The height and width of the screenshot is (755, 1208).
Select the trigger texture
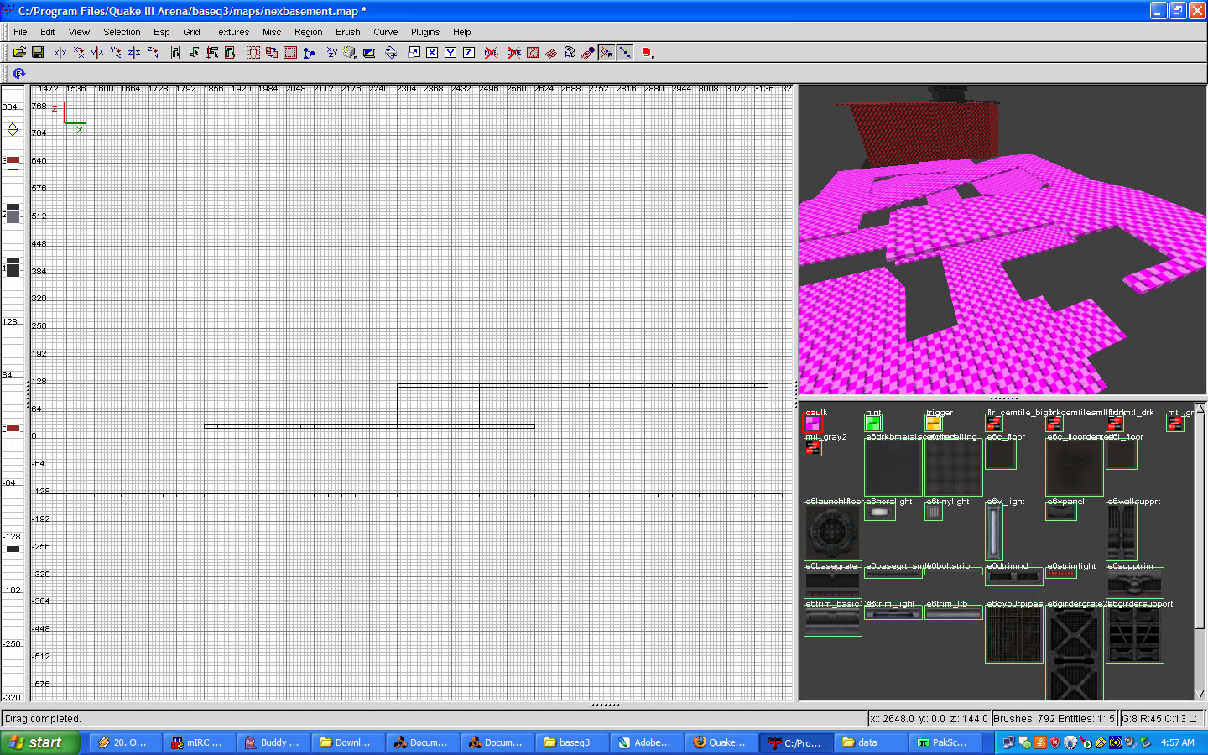pos(934,424)
